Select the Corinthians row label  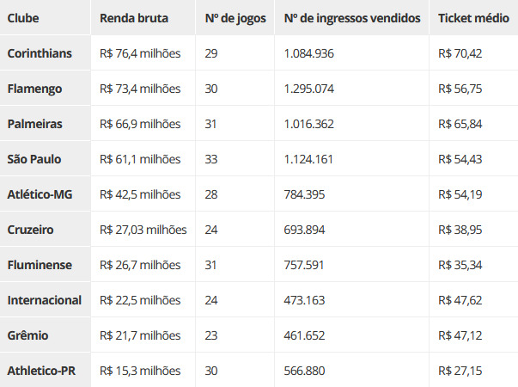pos(40,53)
